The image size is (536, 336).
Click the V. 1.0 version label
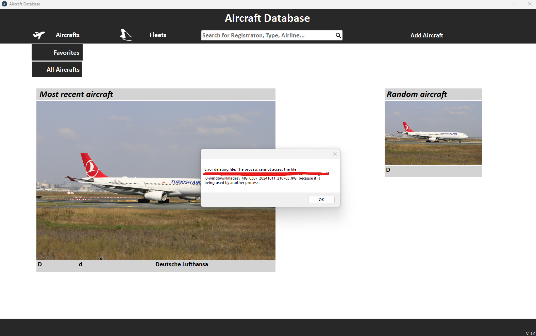click(x=531, y=334)
